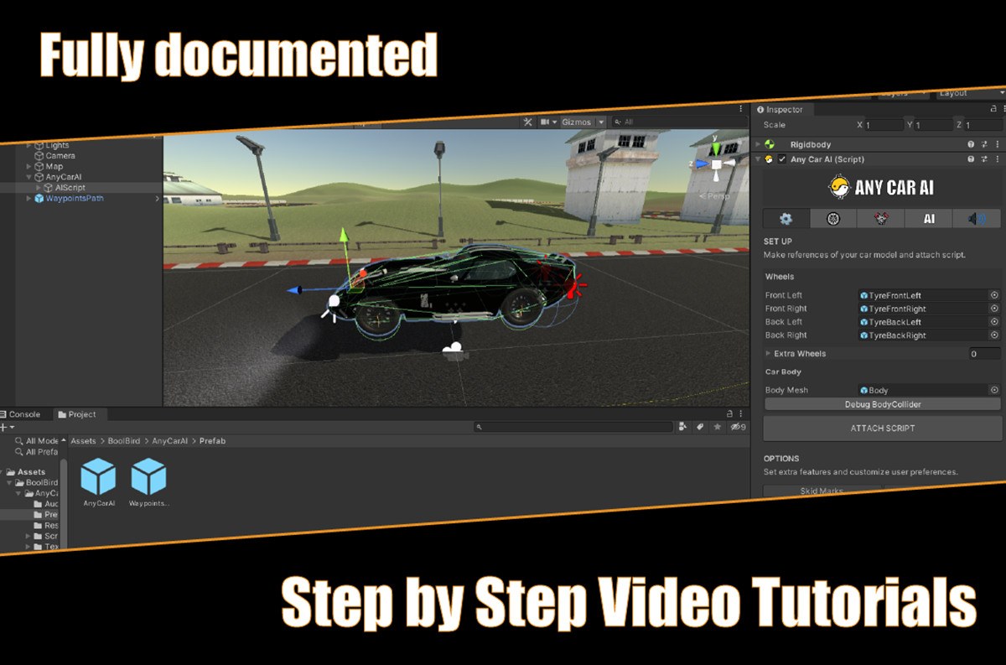Open WaypointsPath prefab arrow

157,199
